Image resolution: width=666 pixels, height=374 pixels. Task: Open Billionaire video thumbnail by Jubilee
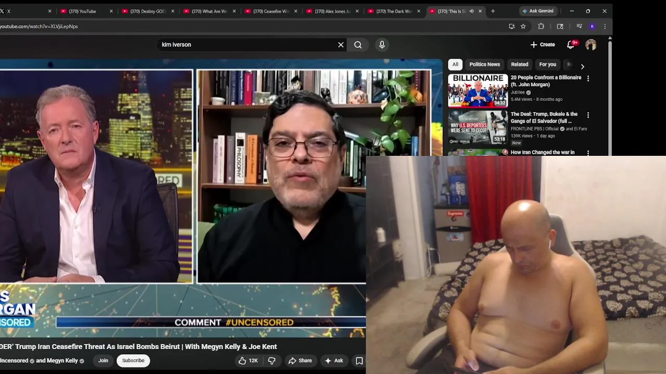(478, 90)
